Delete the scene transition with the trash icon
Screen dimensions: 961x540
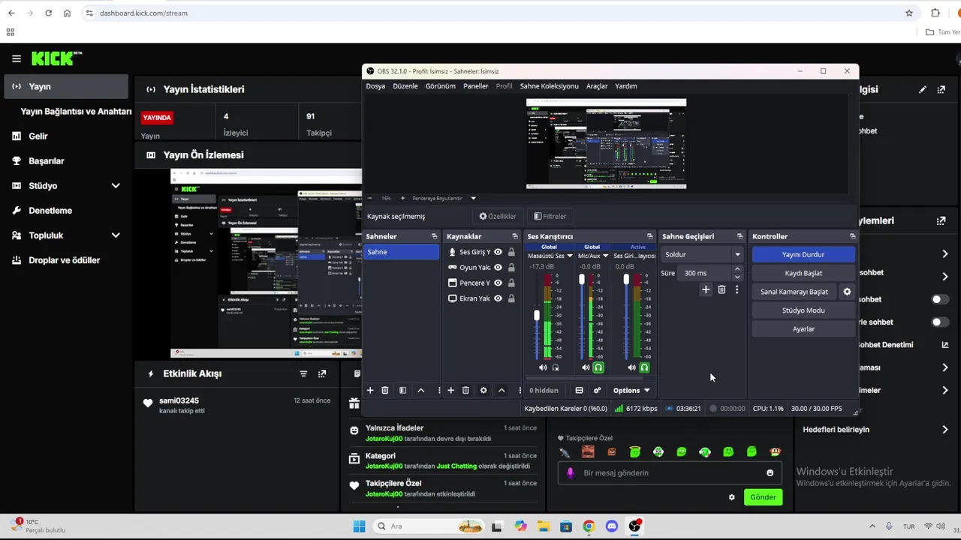(722, 289)
